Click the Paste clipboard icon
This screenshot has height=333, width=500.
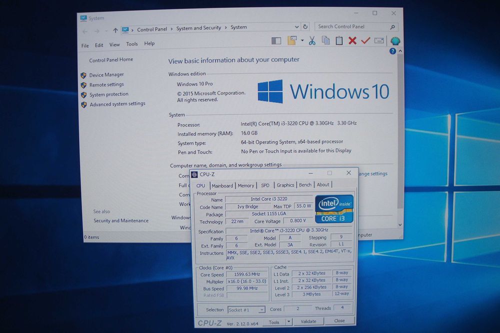pyautogui.click(x=339, y=40)
